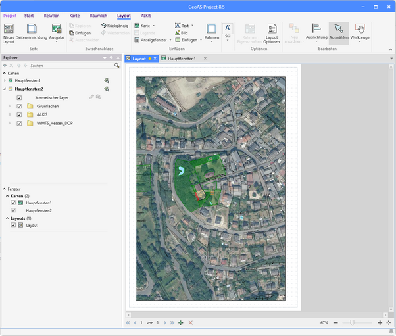Paste using clipboard Einfügen button

click(80, 33)
